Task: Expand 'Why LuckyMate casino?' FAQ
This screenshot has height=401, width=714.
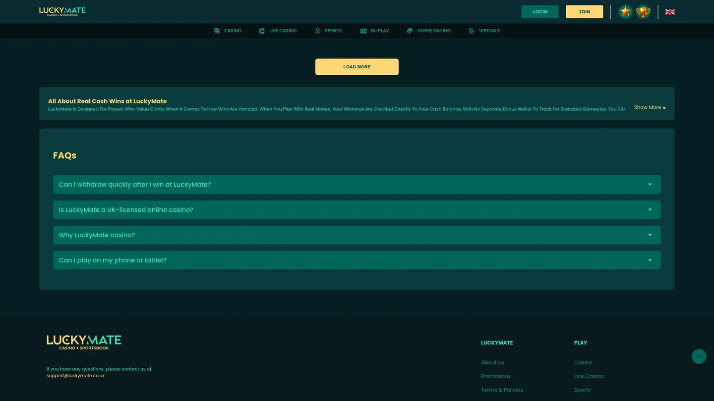Action: tap(357, 235)
